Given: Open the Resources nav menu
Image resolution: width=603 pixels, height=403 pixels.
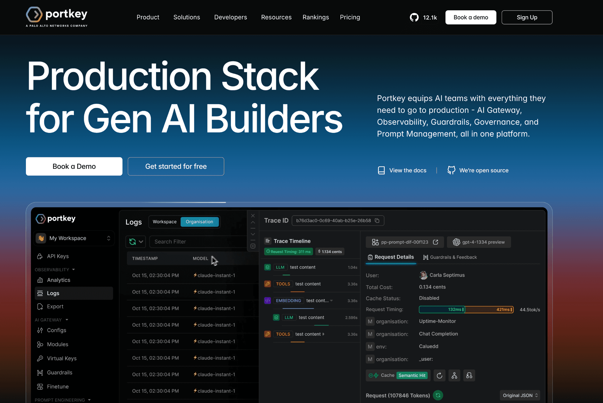Looking at the screenshot, I should tap(276, 17).
